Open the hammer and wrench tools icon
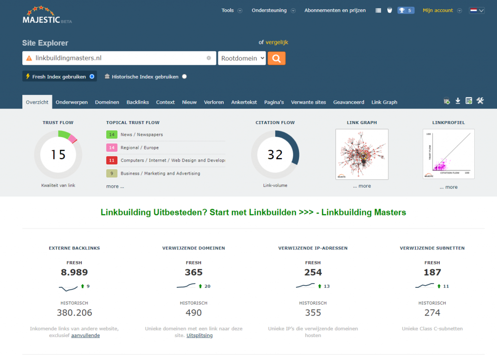The width and height of the screenshot is (497, 355). 480,101
